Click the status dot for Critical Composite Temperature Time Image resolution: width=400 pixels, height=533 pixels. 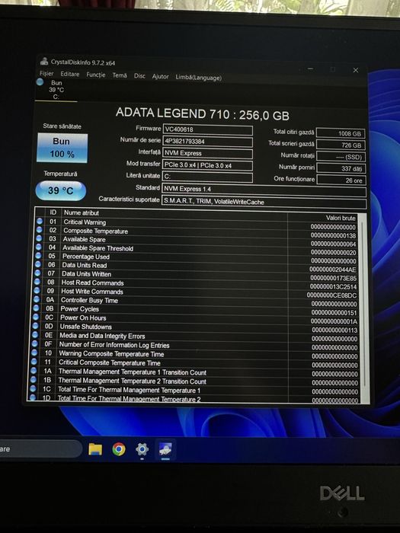[34, 362]
